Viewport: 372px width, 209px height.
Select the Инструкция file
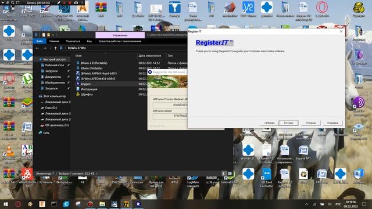coord(89,89)
